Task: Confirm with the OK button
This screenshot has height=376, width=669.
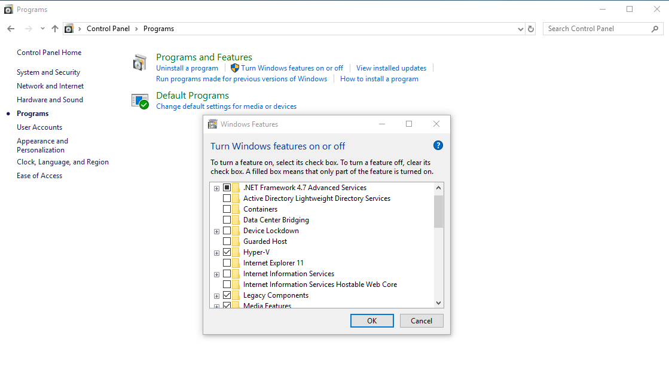Action: tap(372, 321)
